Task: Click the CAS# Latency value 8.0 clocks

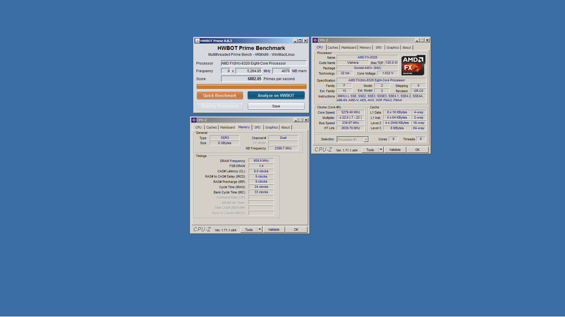Action: [261, 171]
